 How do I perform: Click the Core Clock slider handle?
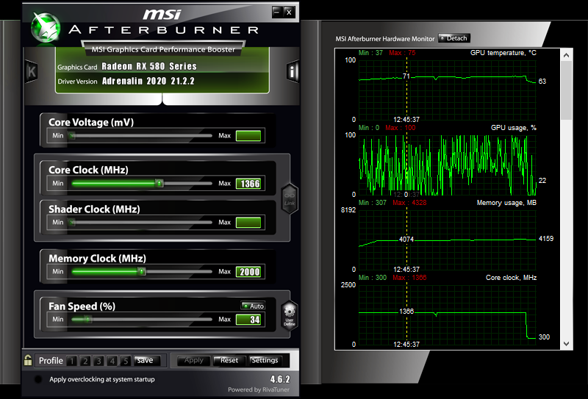[159, 183]
